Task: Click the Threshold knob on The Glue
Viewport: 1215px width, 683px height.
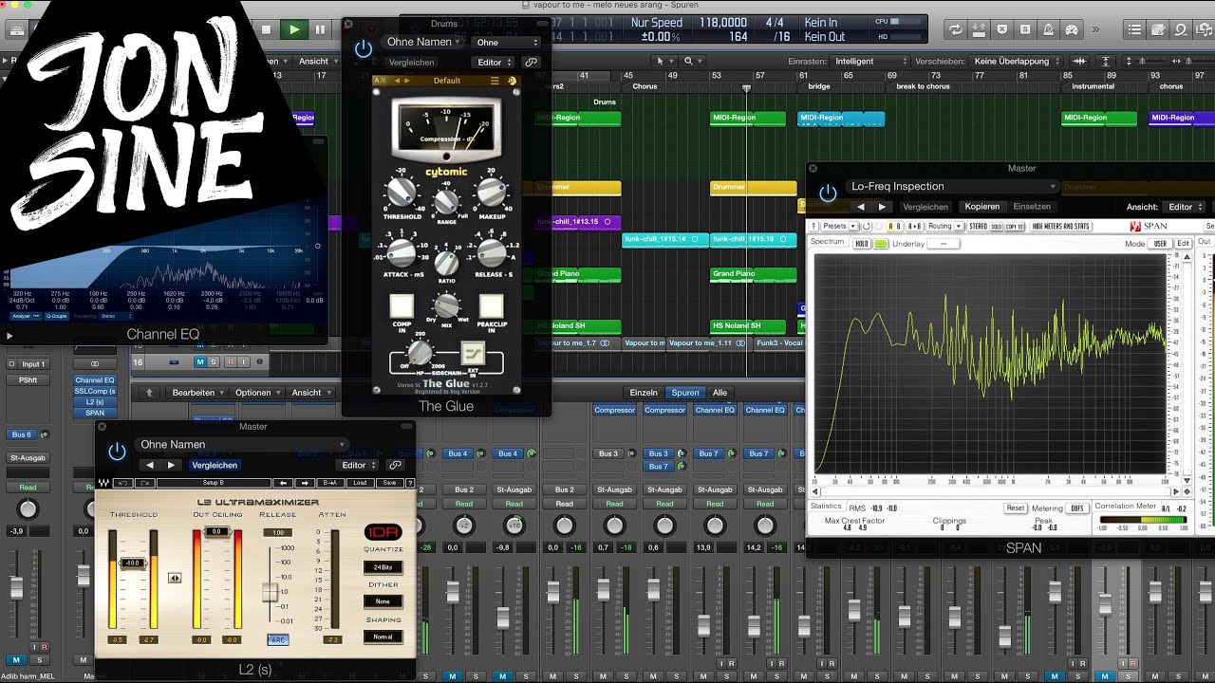Action: tap(401, 194)
